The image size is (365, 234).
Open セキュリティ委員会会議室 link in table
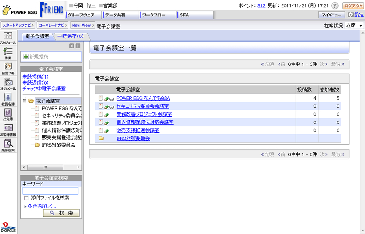143,106
